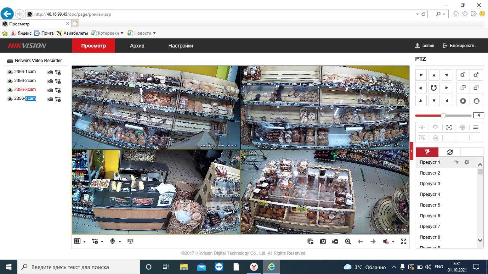Select camera 2356-3cam in the list
Screen dimensions: 488x274
click(25, 90)
